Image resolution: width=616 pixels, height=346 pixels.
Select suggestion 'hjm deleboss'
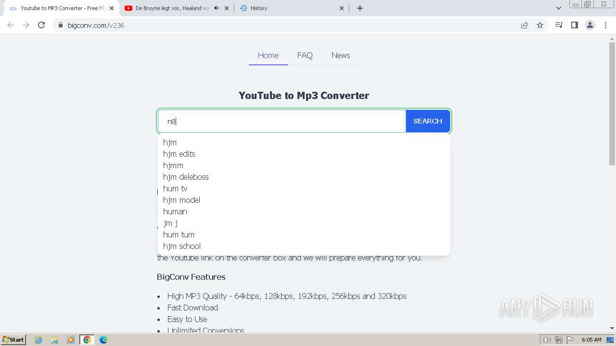304,177
